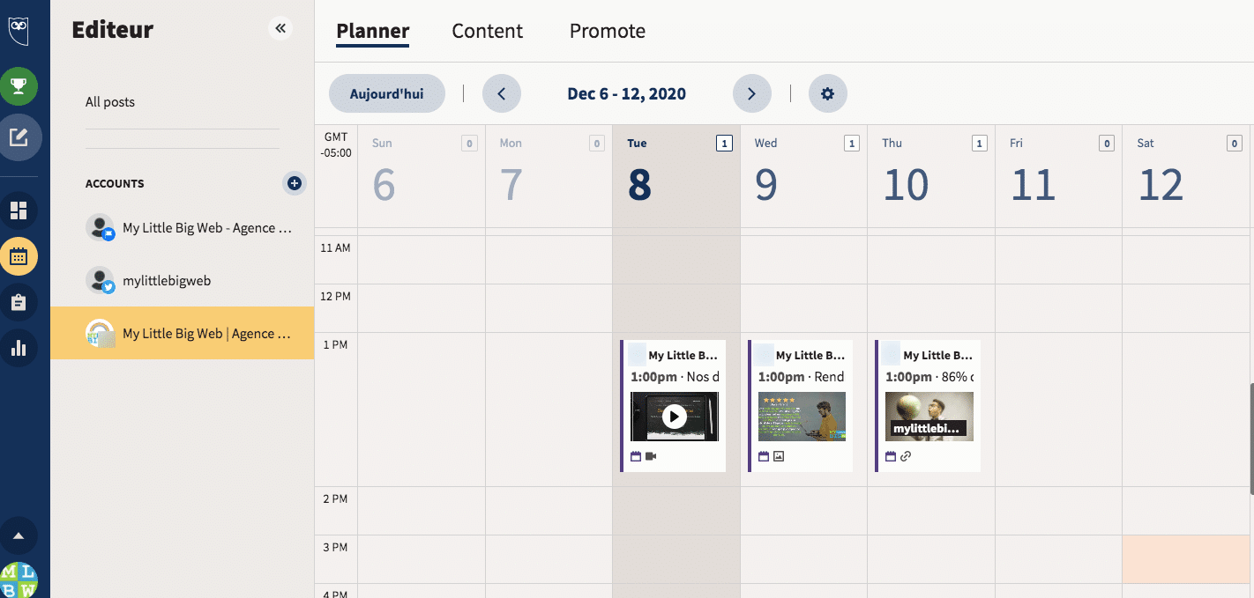The height and width of the screenshot is (598, 1254).
Task: Open the Analytics bar chart icon
Action: click(x=19, y=348)
